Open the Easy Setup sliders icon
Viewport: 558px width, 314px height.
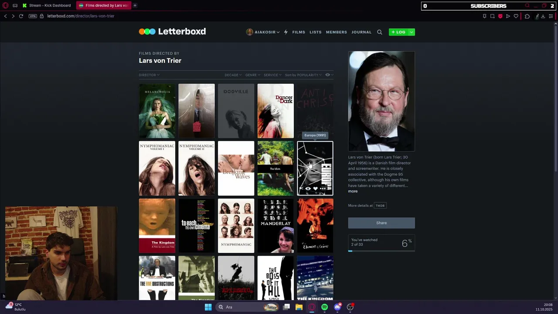[551, 16]
